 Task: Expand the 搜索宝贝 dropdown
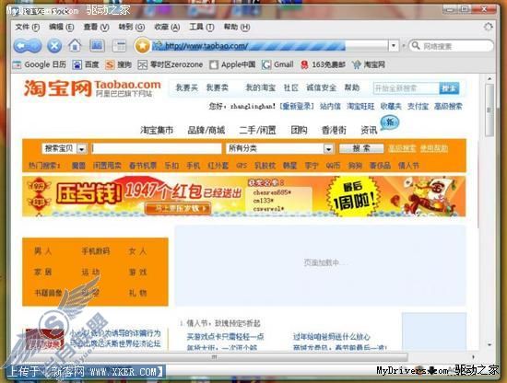click(82, 149)
